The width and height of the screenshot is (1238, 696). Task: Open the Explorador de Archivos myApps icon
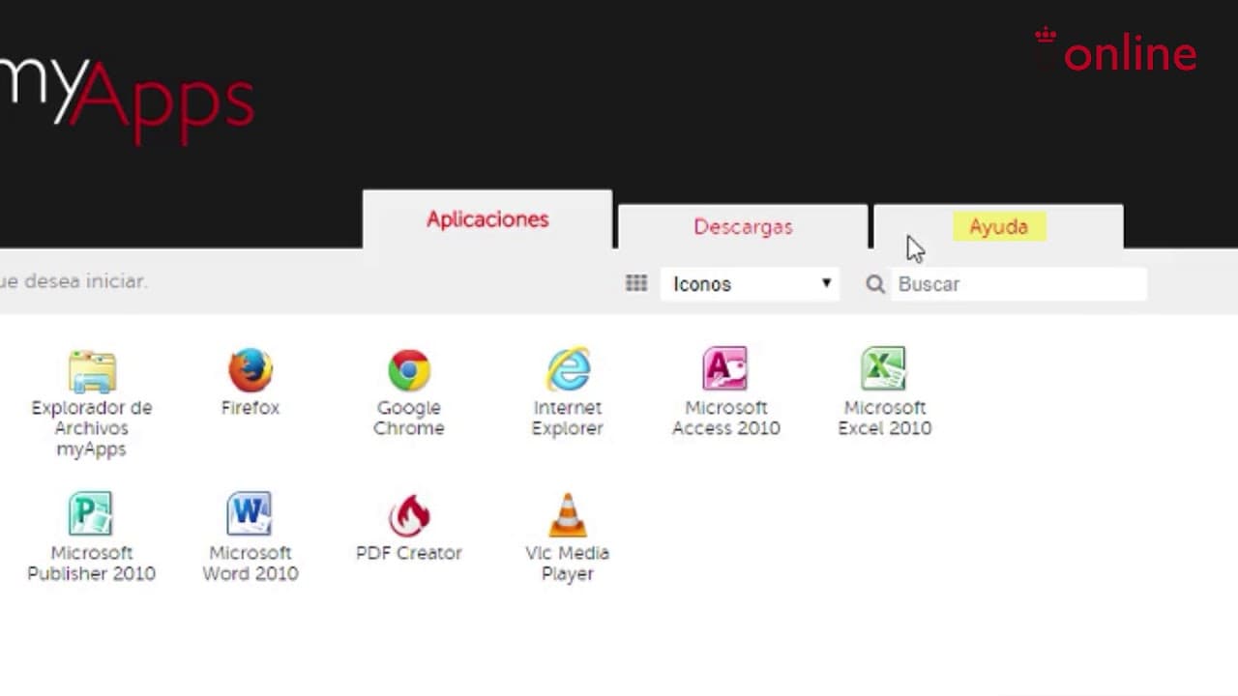tap(92, 371)
